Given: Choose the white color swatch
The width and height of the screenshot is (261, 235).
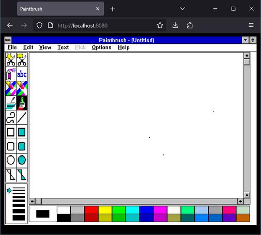Looking at the screenshot, I should pyautogui.click(x=64, y=210).
